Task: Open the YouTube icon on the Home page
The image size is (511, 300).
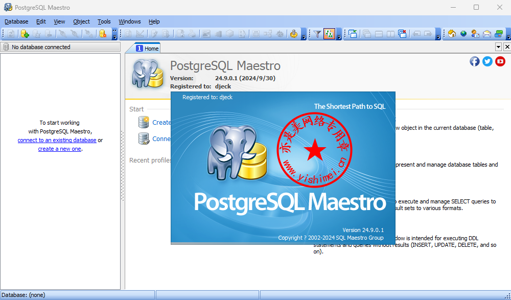Action: click(500, 61)
